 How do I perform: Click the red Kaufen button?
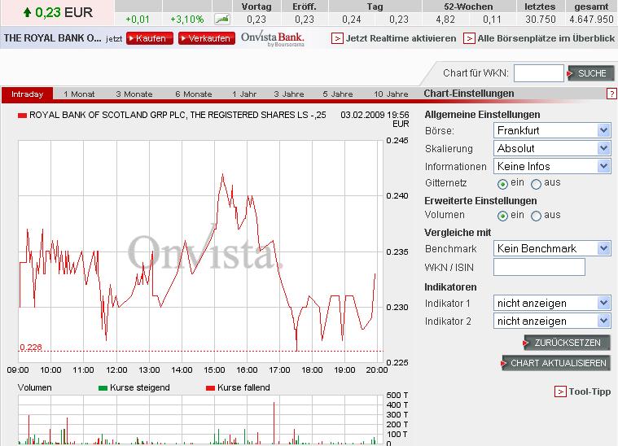click(x=150, y=38)
